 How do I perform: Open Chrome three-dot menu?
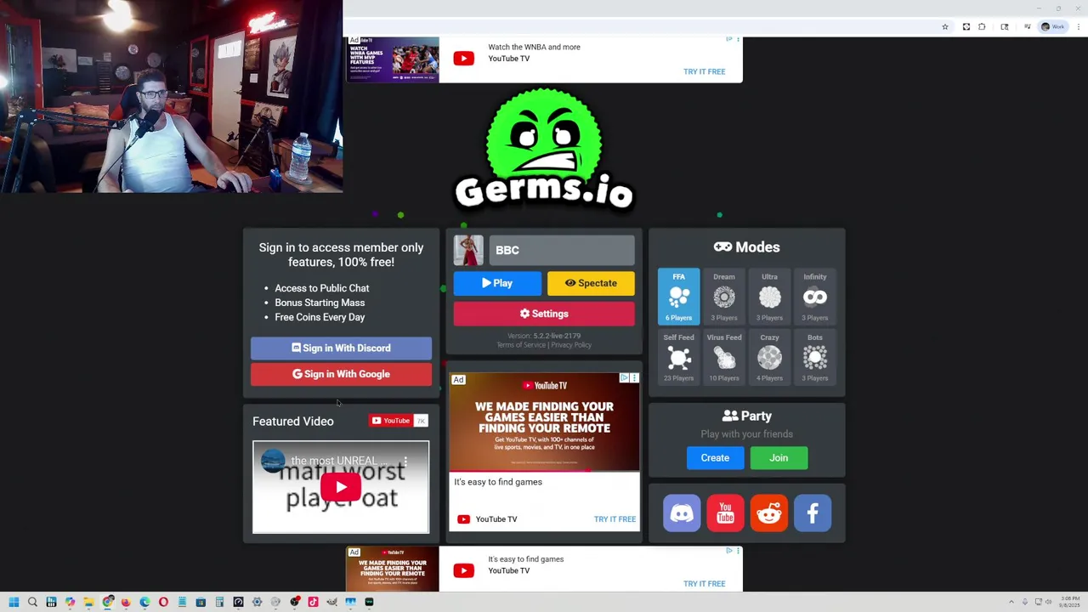(x=1079, y=27)
